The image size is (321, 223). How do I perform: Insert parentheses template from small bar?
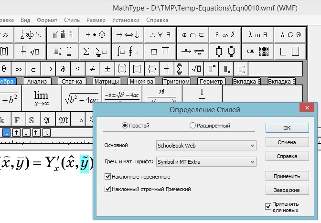tap(122, 69)
